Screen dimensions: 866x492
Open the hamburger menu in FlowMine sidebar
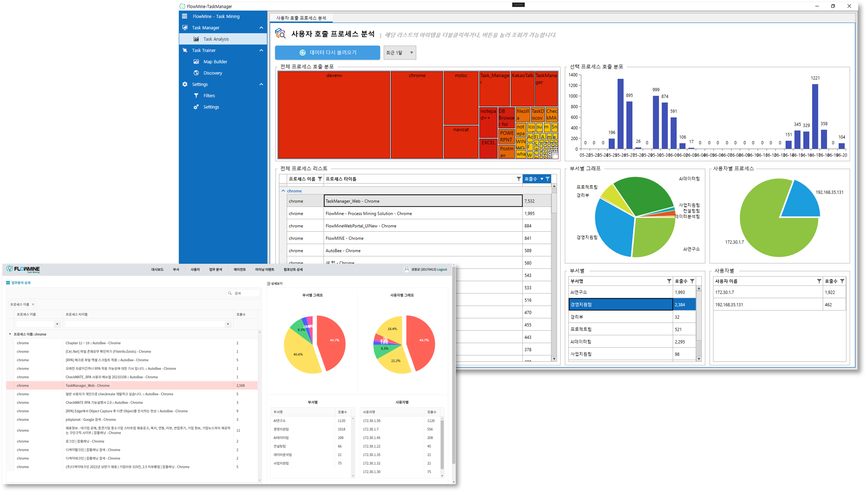[185, 16]
